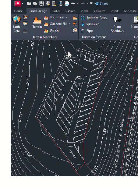Click the elevation marker icon below GIS
The width and height of the screenshot is (138, 188).
(25, 30)
